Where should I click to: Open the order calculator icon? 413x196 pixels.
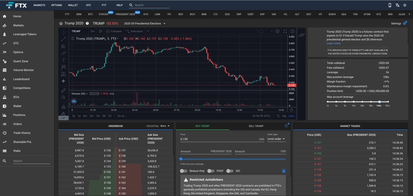(284, 171)
